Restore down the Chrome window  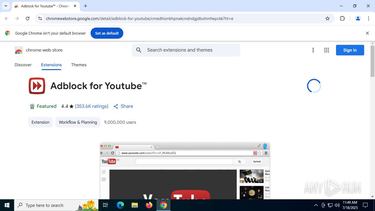click(355, 6)
